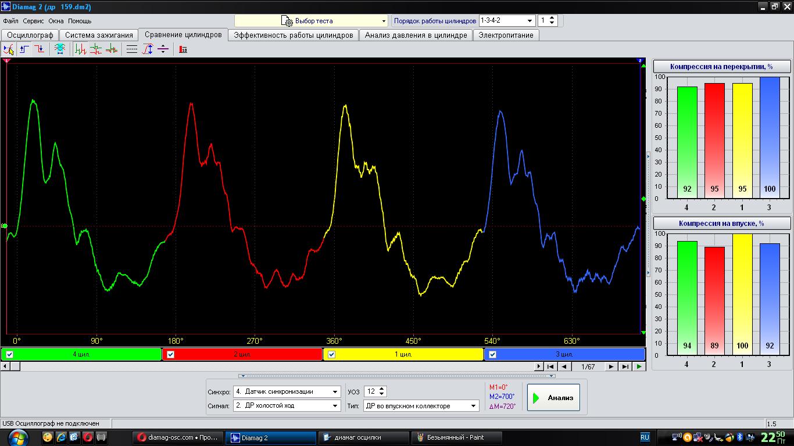Open the Тип sensor dropdown
The height and width of the screenshot is (446, 794).
421,406
